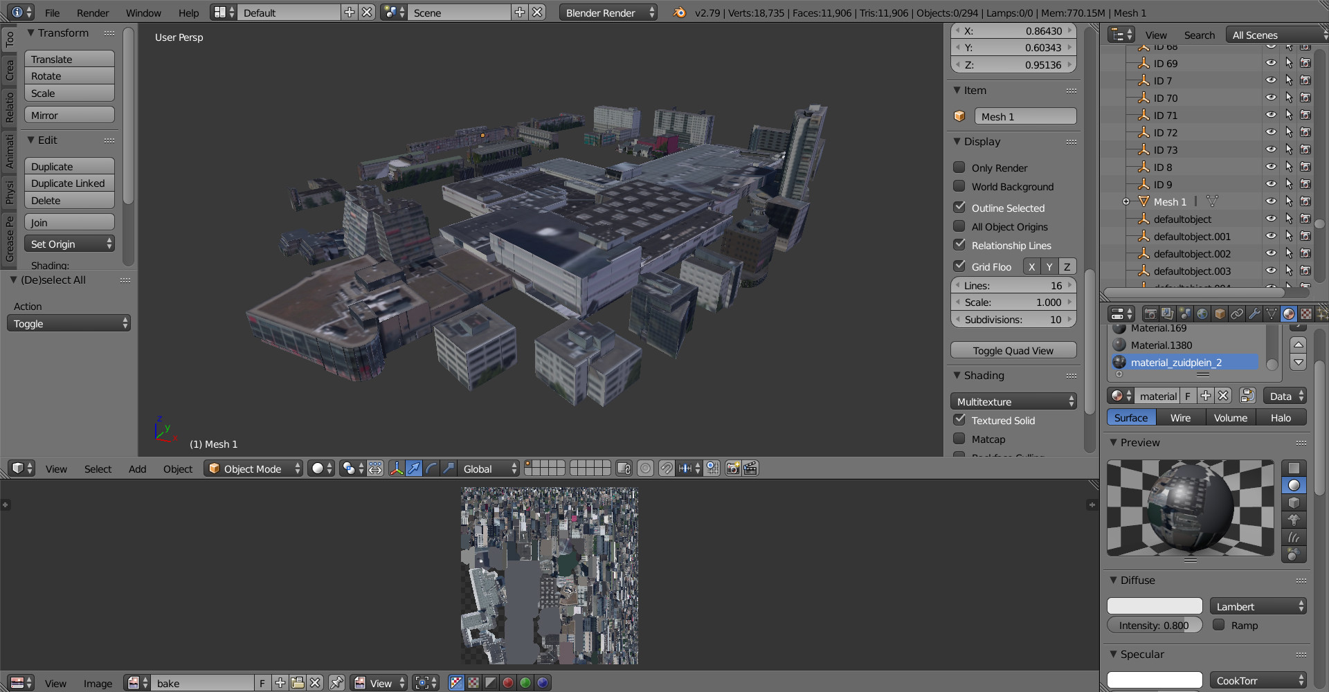Enable Only Render checkbox
The width and height of the screenshot is (1329, 692).
click(959, 167)
